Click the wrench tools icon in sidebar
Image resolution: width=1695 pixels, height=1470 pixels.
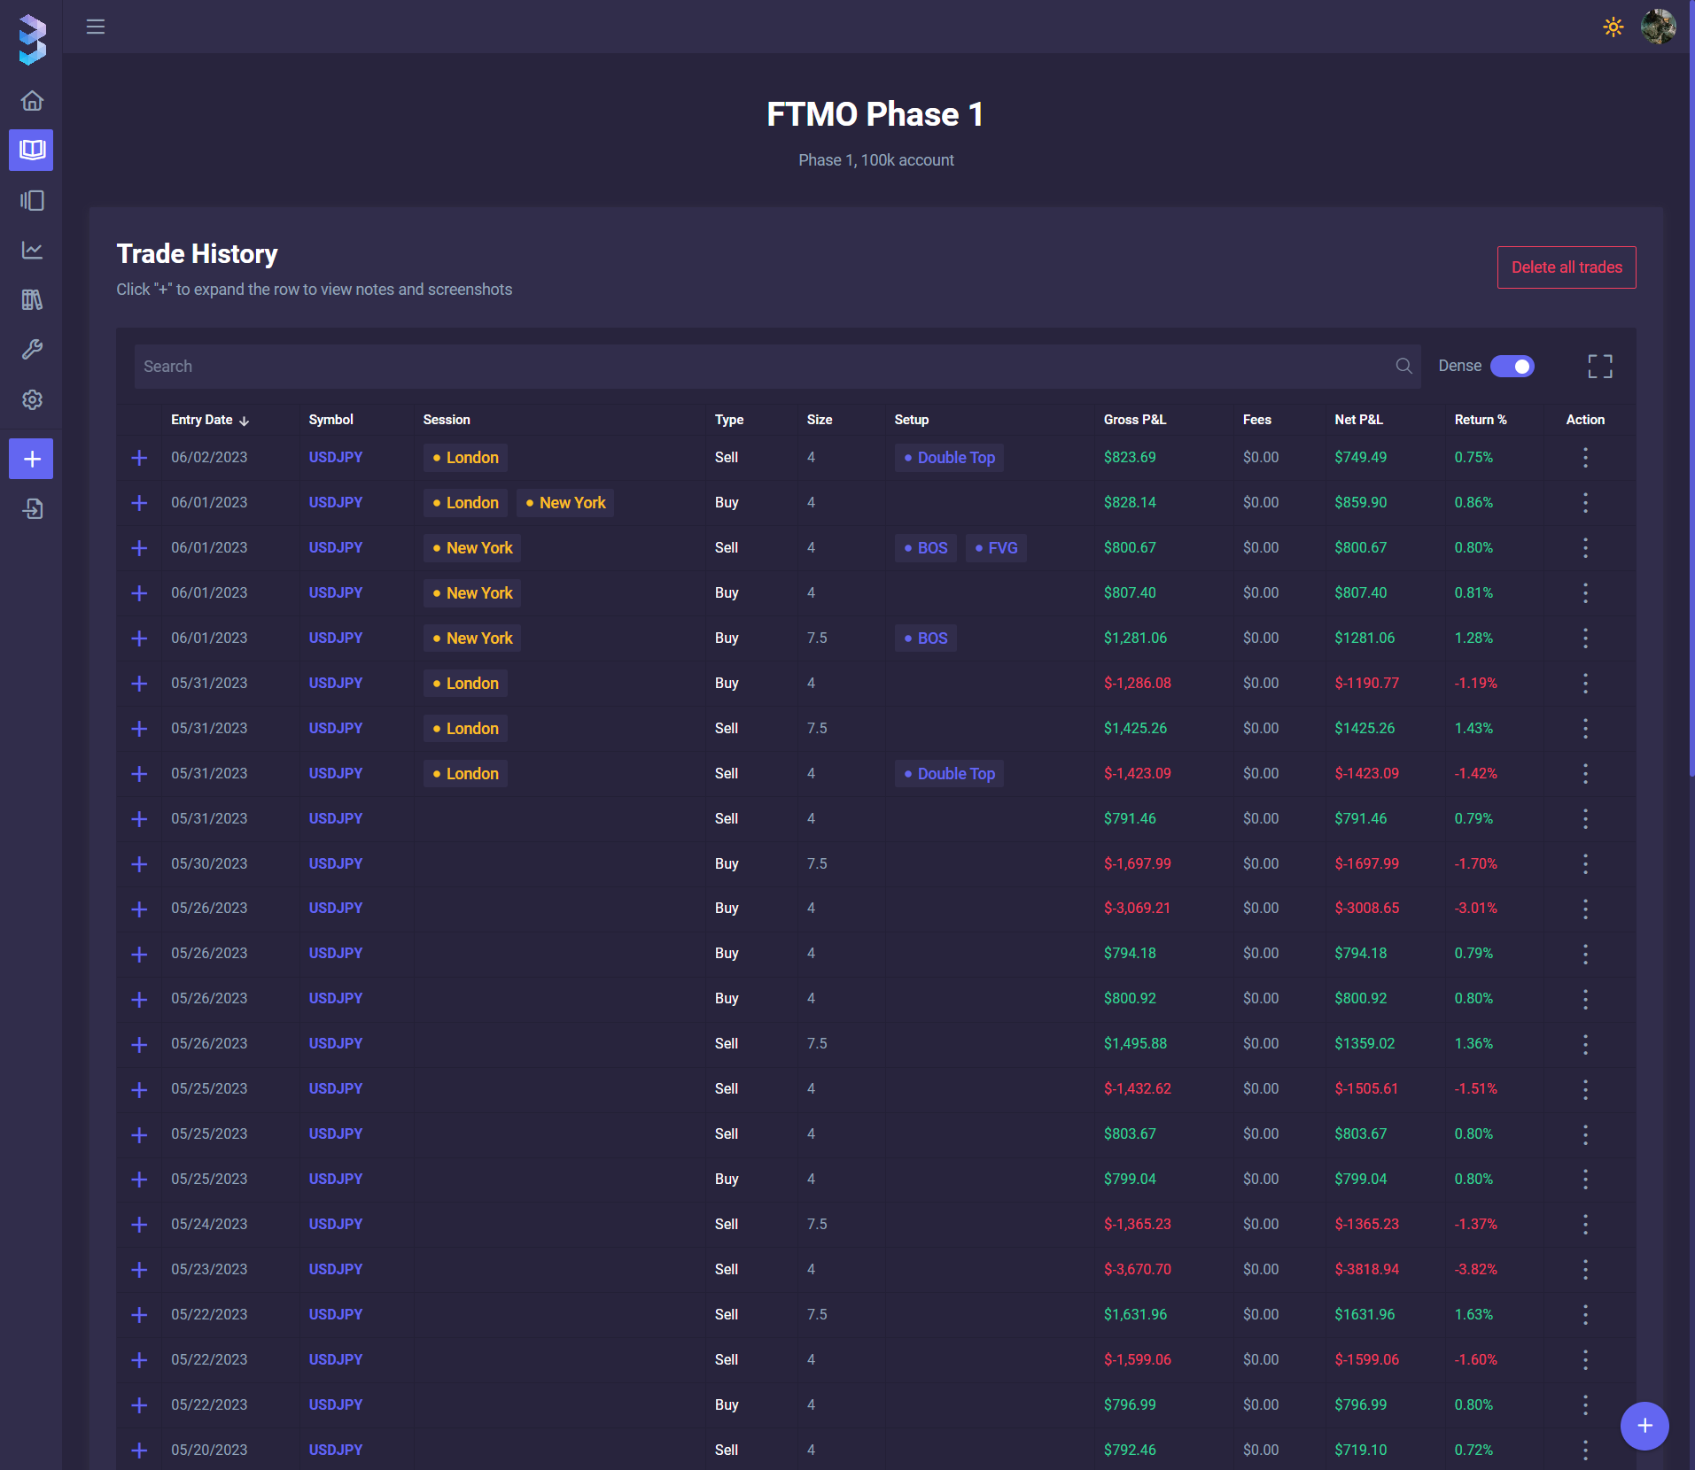point(32,350)
